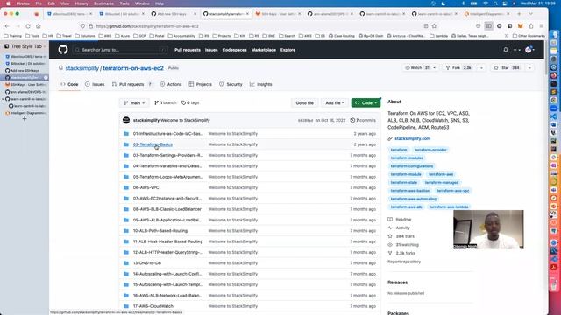This screenshot has height=315, width=561.
Task: Open folder 17-AWS-CloudWatch
Action: point(153,306)
